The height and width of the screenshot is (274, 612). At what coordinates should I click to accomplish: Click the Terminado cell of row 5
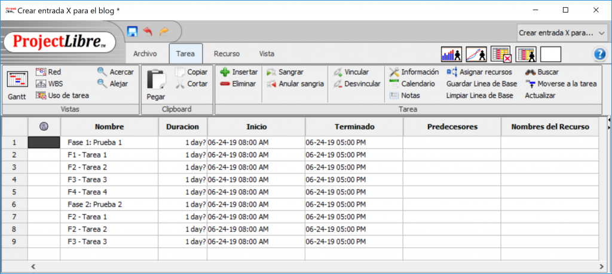[354, 192]
